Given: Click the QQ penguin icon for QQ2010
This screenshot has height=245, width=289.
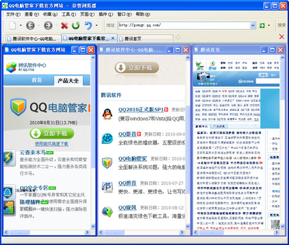Looking at the screenshot, I should tap(107, 114).
